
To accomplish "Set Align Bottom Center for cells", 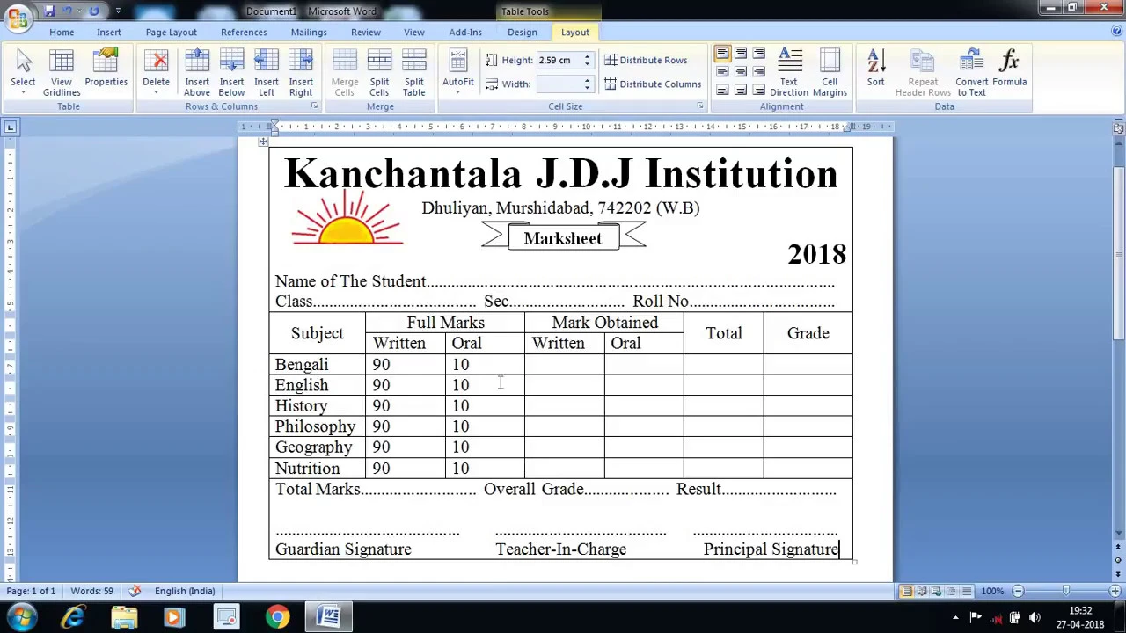I will click(x=741, y=91).
